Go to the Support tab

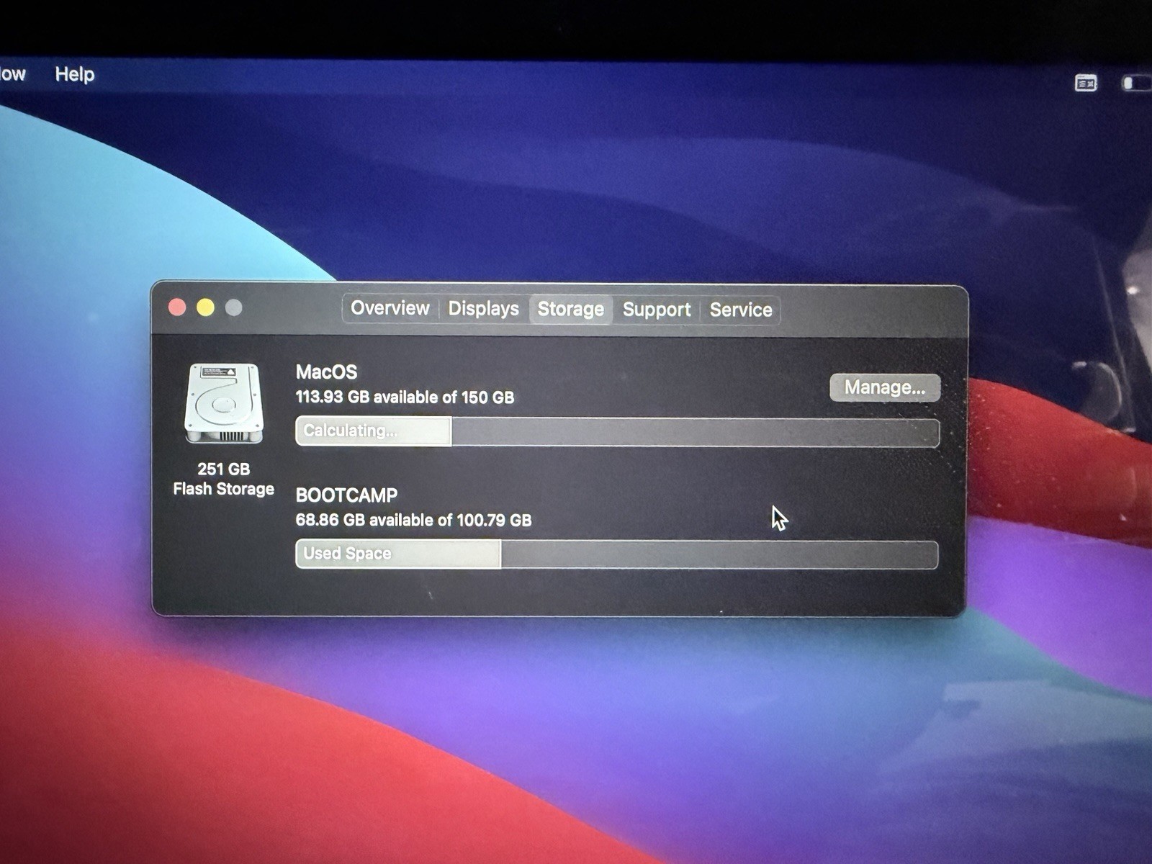click(656, 310)
